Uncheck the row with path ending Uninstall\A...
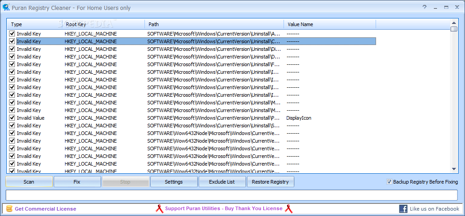 click(x=12, y=34)
